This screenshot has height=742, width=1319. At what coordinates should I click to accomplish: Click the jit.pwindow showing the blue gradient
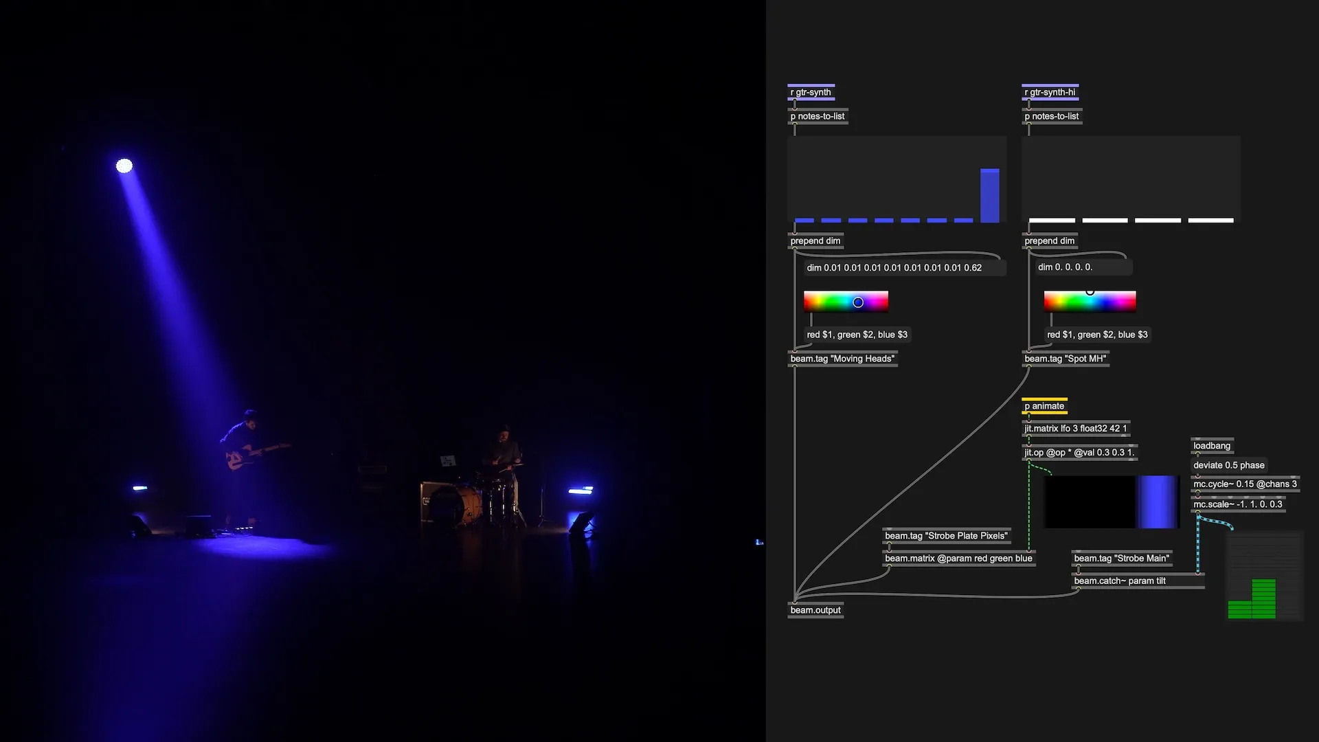pos(1111,502)
